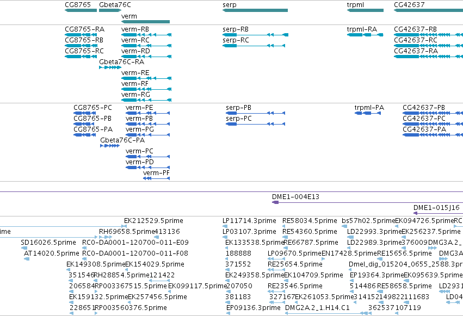Click transcript verm-RC
463x316 pixels.
point(146,46)
